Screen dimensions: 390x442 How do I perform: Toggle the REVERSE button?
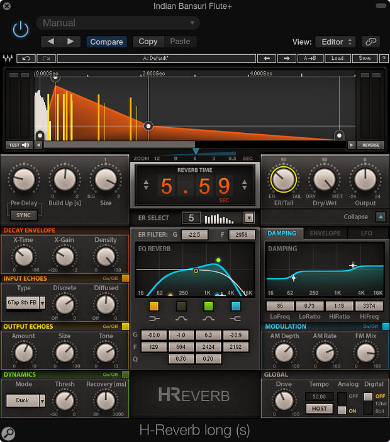pyautogui.click(x=370, y=145)
